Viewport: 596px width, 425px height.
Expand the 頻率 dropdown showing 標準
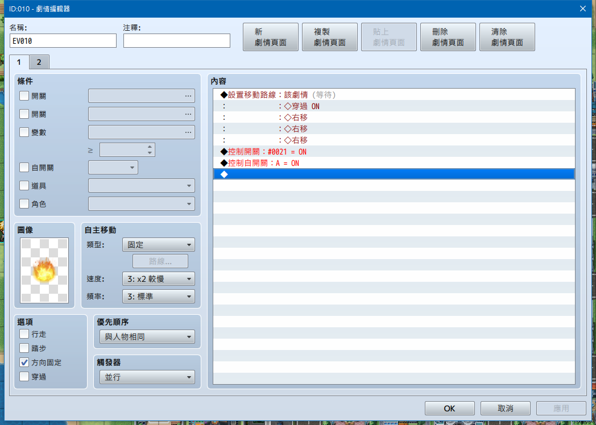click(x=159, y=297)
